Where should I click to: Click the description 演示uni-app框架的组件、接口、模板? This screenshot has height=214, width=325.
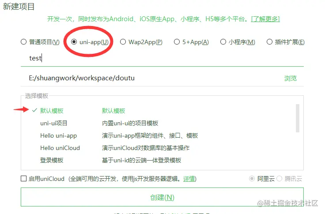click(x=150, y=136)
